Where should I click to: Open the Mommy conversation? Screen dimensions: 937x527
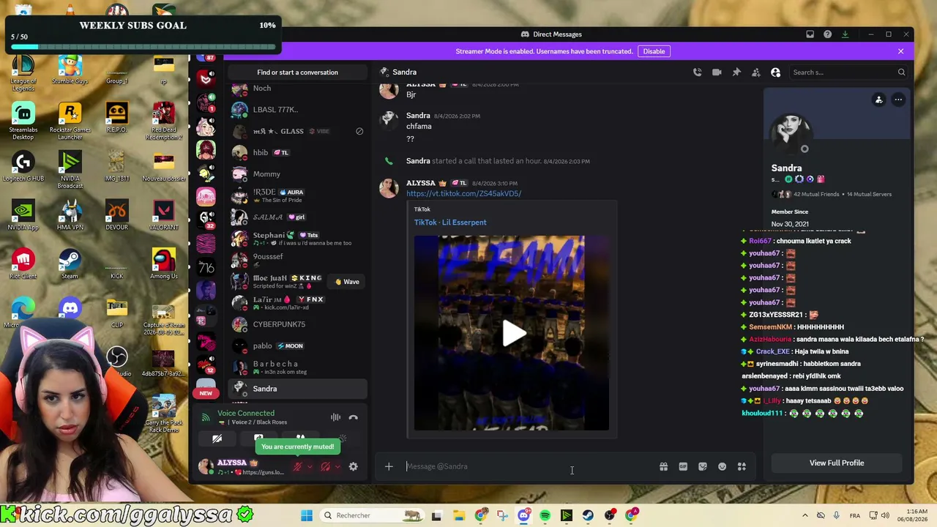click(297, 174)
